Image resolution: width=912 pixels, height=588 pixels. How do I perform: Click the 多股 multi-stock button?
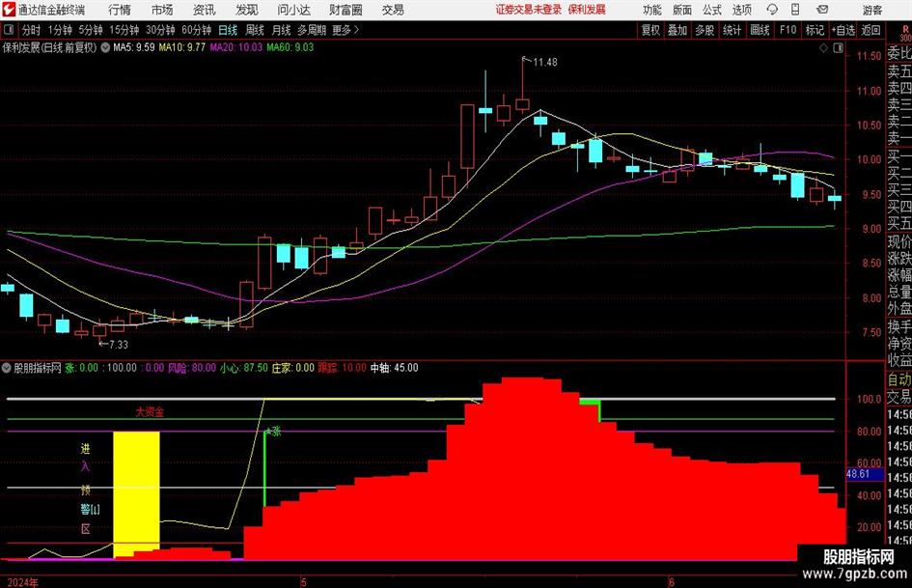pyautogui.click(x=705, y=30)
